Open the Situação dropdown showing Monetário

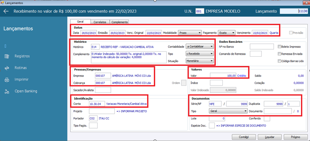(x=200, y=61)
